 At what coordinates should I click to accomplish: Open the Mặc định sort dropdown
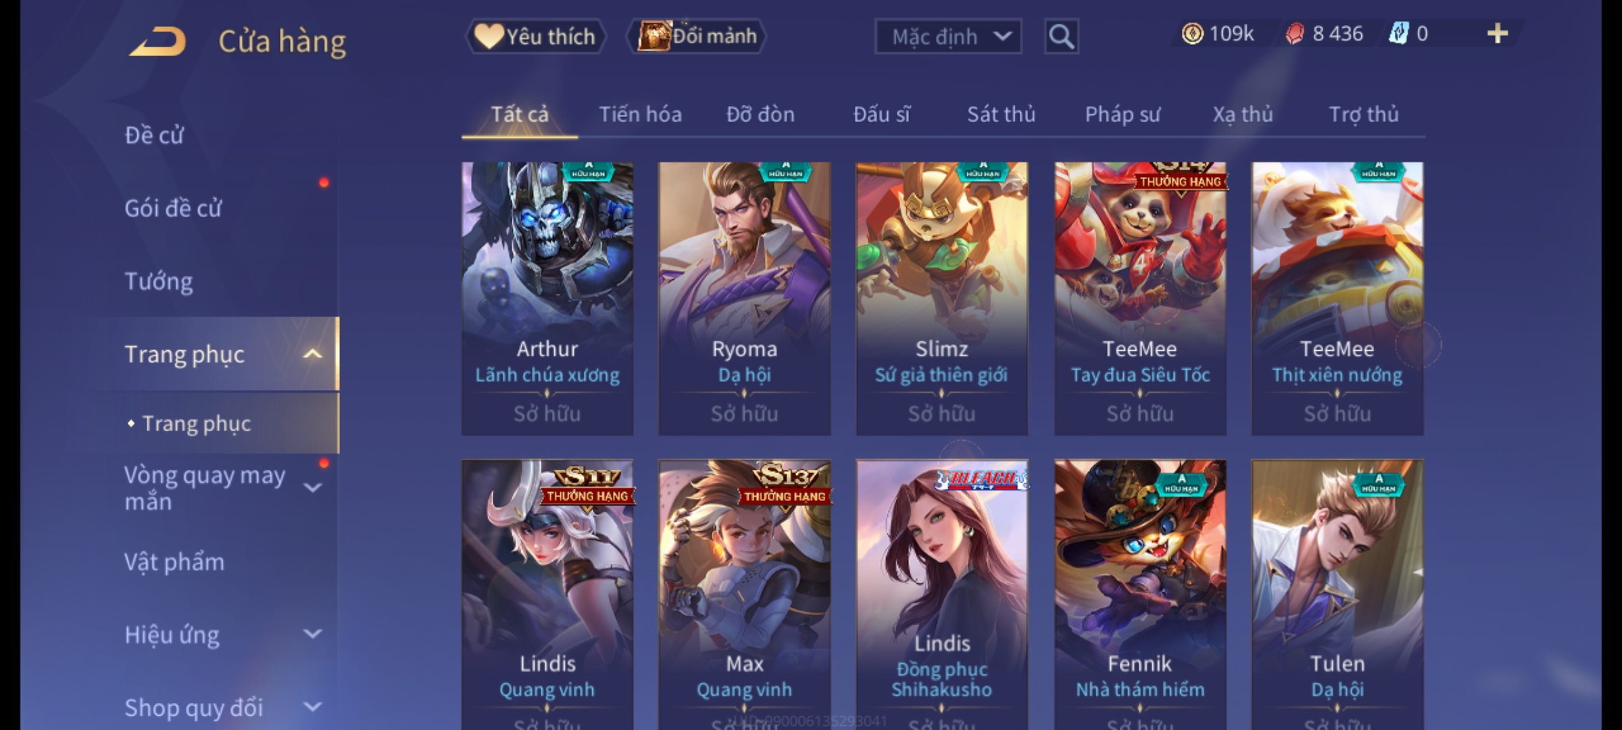pos(948,36)
